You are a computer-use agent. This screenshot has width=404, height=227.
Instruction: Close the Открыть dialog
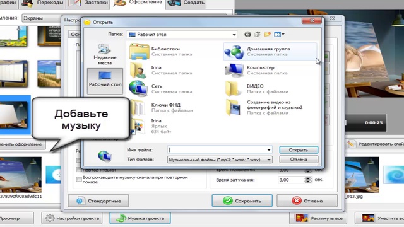coord(312,21)
